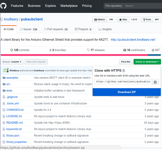View the 17 releases list
Viewport: 162px width, 154px height.
(x=96, y=50)
